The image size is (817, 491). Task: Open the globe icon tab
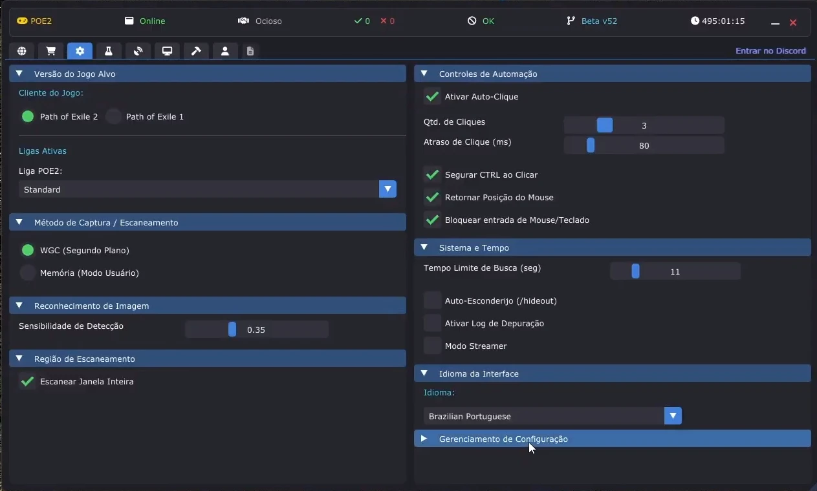(x=22, y=51)
